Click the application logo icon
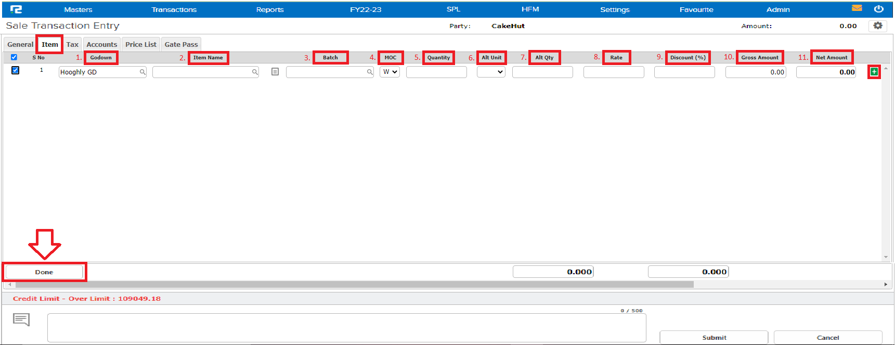 tap(16, 9)
